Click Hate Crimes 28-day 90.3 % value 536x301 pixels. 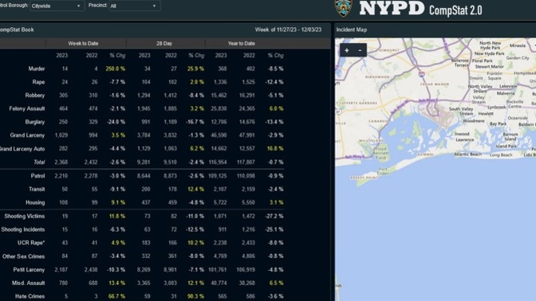[x=195, y=296]
